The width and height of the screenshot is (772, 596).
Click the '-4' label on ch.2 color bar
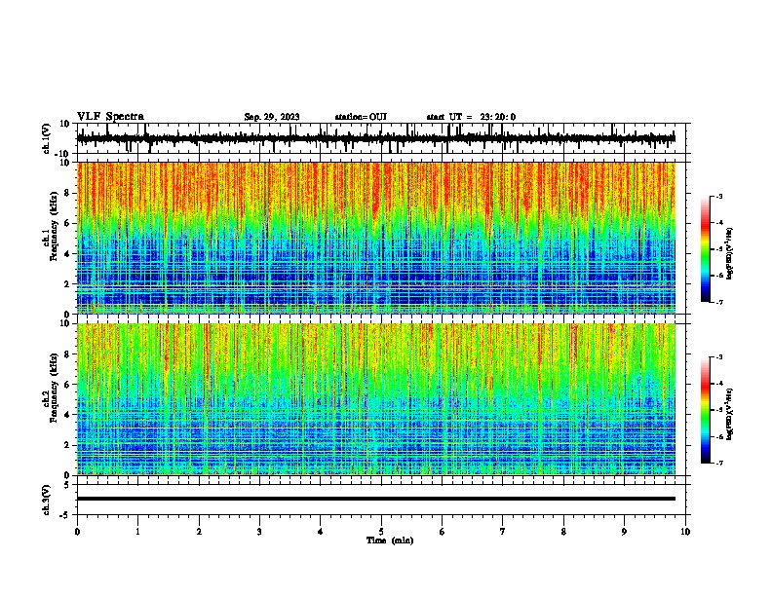coord(719,384)
